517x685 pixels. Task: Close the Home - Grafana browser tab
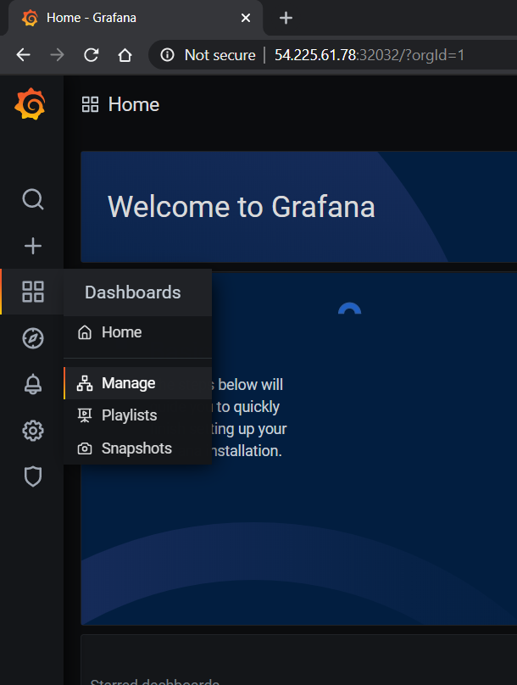coord(246,18)
